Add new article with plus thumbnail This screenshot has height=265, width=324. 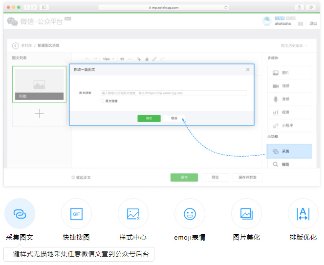point(39,114)
